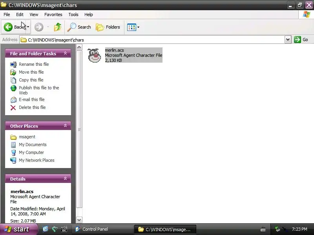Click the E-mail this file icon
Viewport: 314px width, 235px height.
[x=13, y=99]
